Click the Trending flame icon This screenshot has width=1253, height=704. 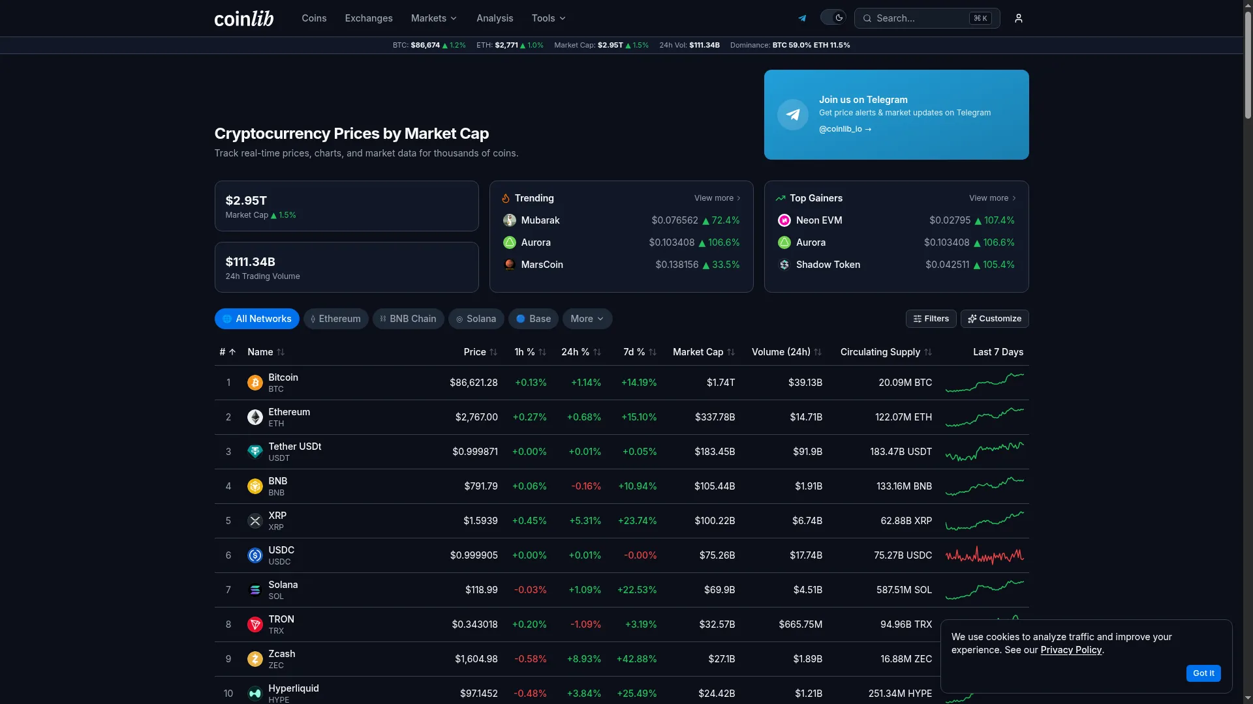tap(506, 198)
